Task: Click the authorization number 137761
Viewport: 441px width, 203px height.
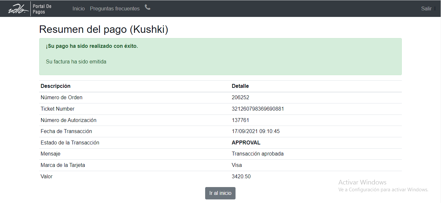Action: pos(240,120)
